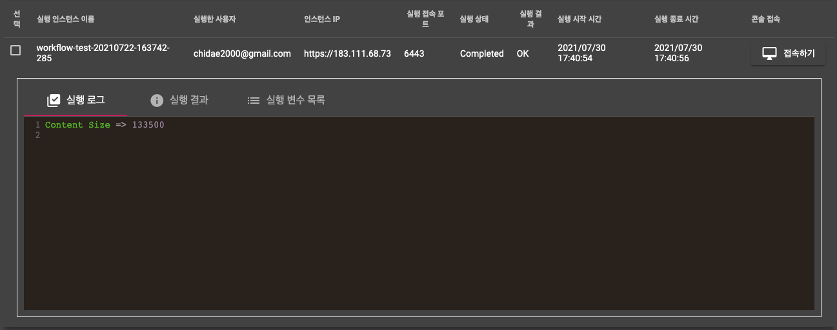Image resolution: width=837 pixels, height=330 pixels.
Task: Click the 접속하기 console connect button
Action: point(788,53)
